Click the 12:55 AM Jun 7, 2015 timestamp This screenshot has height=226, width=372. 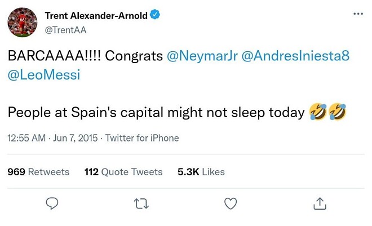click(52, 138)
